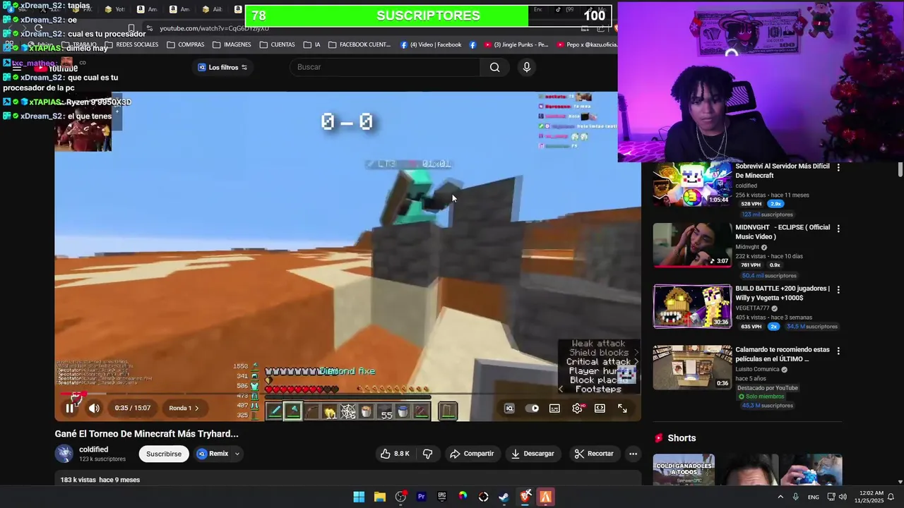This screenshot has width=904, height=508.
Task: Open the Ronda 1 chapter selector
Action: click(x=184, y=408)
